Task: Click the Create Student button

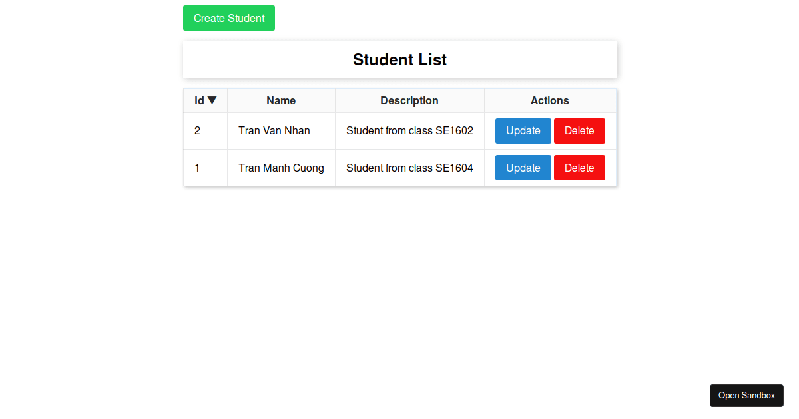Action: click(x=229, y=18)
